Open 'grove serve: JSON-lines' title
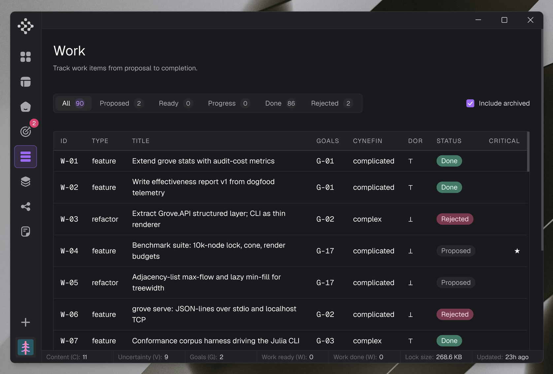 (214, 314)
